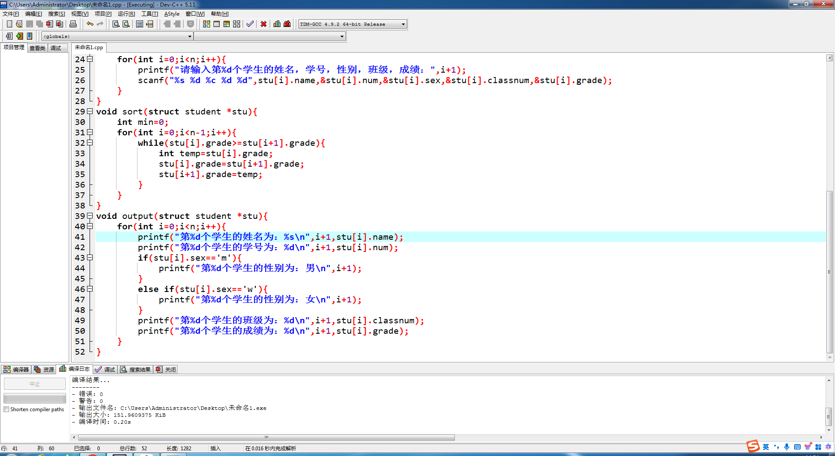Open the AStyle menu
Screen dimensions: 835x456
pyautogui.click(x=172, y=14)
